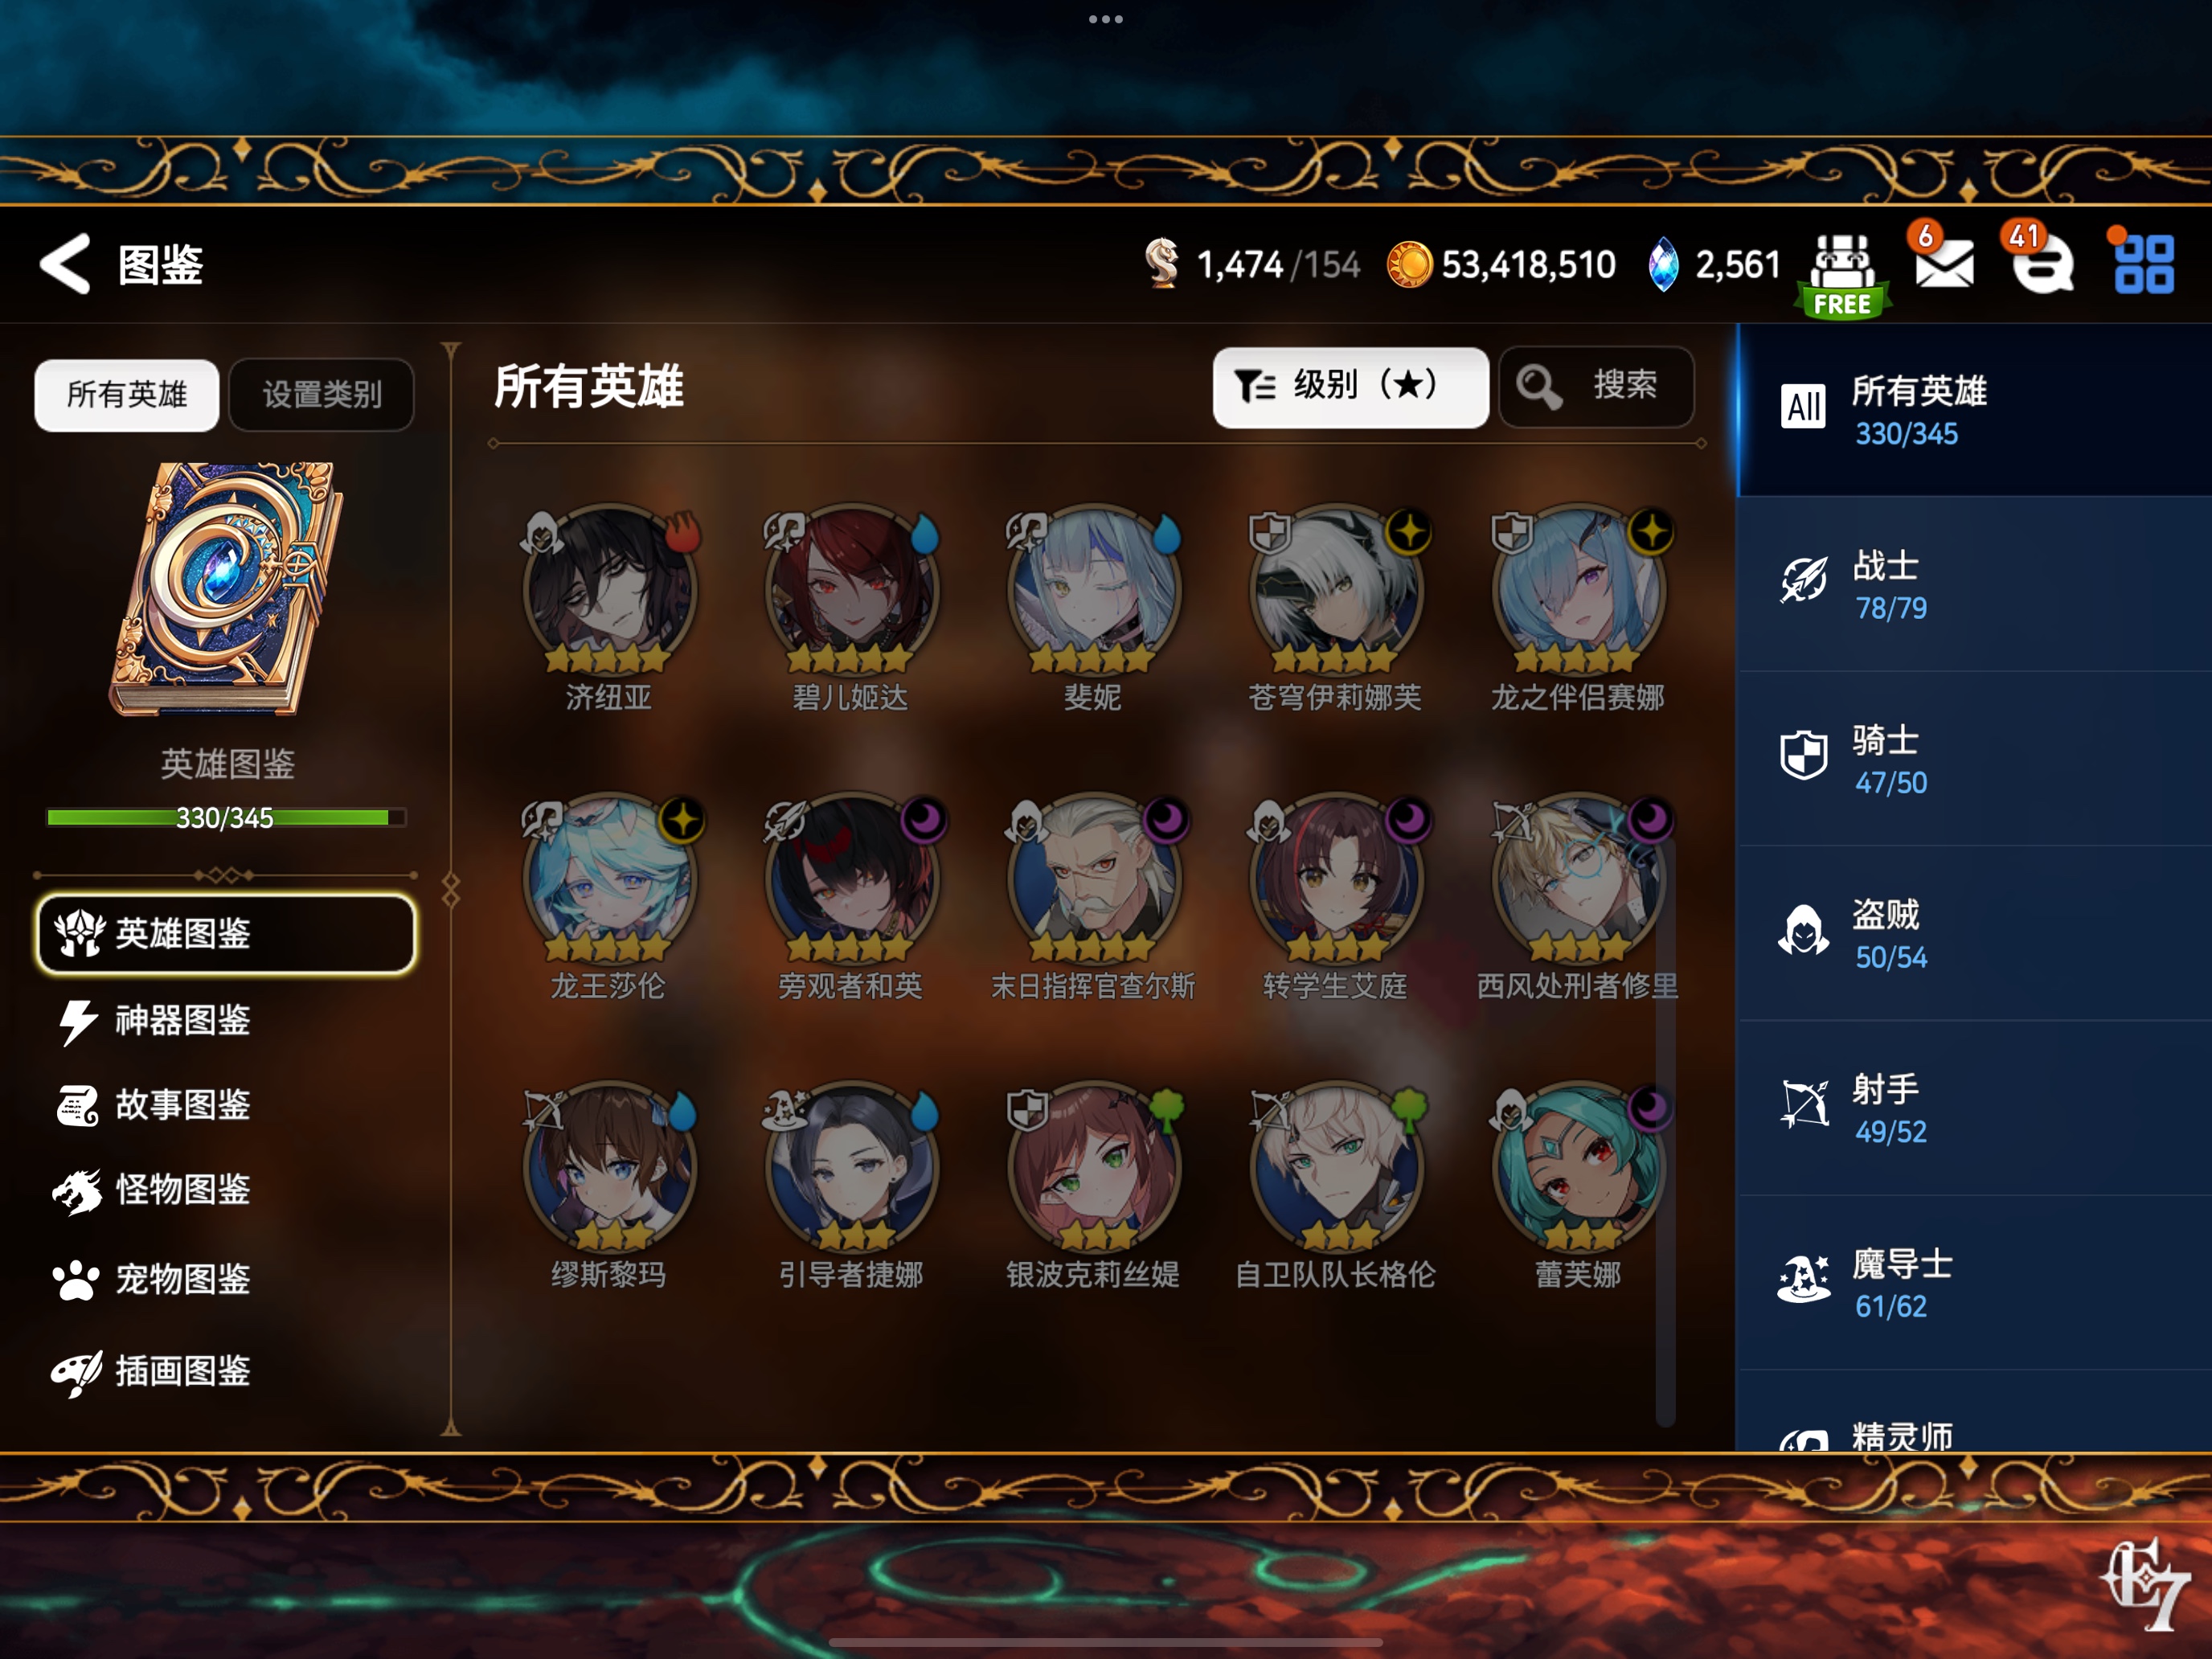Open the 级别 (★) sort filter
Image resolution: width=2212 pixels, height=1659 pixels.
tap(1350, 387)
